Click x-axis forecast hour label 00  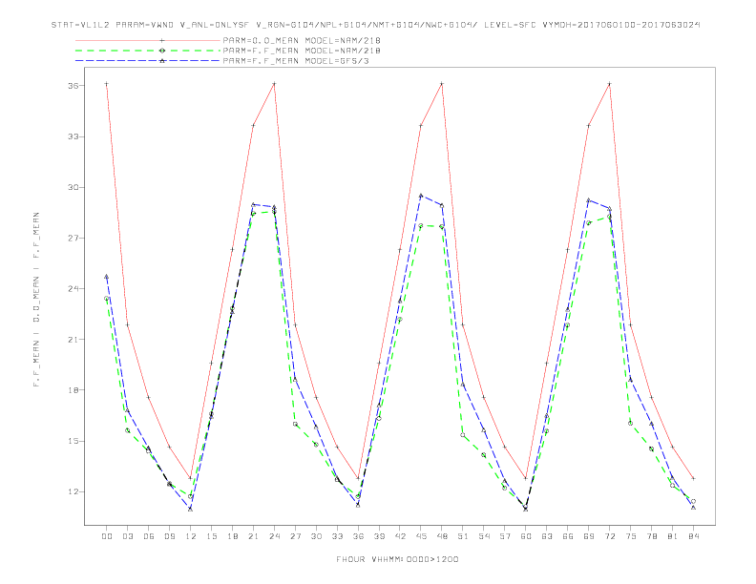(x=107, y=536)
